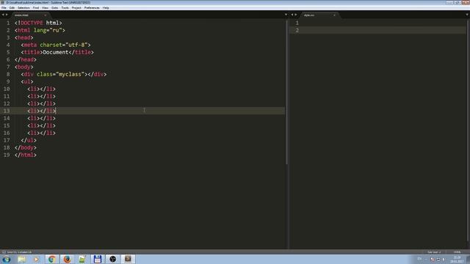Click line number 19 in index.html gutter

[7, 155]
